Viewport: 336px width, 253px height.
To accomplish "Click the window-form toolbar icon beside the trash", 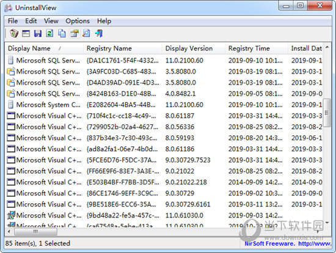I will pos(26,34).
